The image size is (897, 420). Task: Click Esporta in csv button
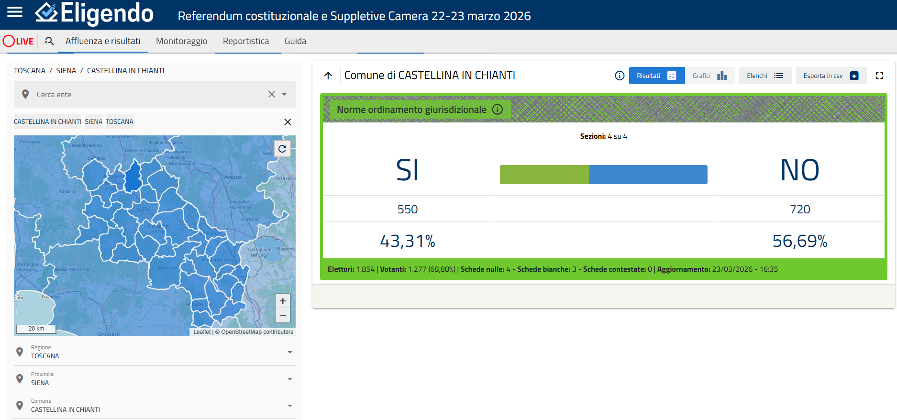831,76
